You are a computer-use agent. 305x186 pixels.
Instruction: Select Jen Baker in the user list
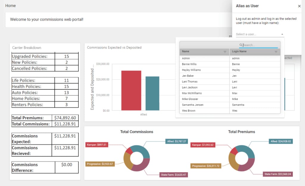pyautogui.click(x=230, y=76)
